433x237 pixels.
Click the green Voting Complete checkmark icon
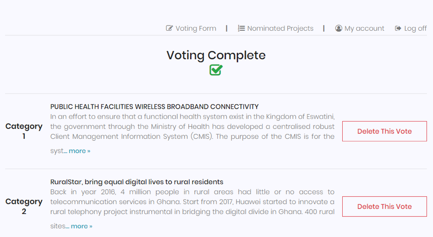[x=216, y=70]
